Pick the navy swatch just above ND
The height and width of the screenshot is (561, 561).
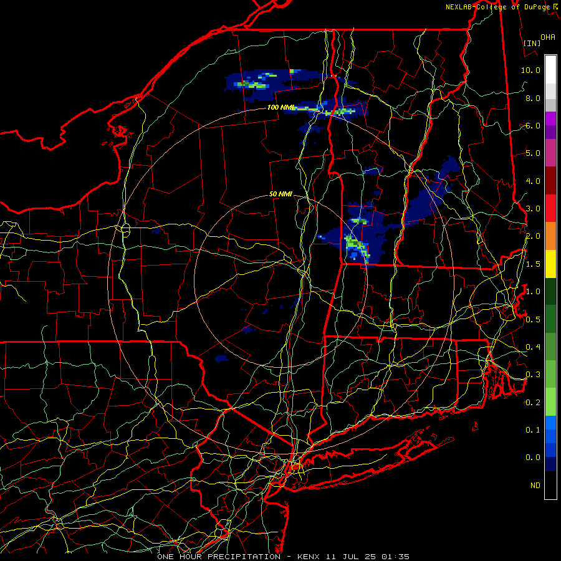point(550,464)
